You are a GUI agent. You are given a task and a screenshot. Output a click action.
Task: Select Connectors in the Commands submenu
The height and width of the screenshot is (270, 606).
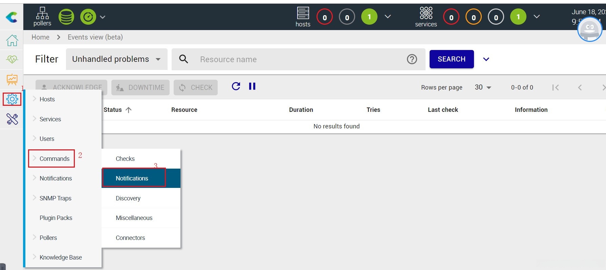click(x=141, y=238)
